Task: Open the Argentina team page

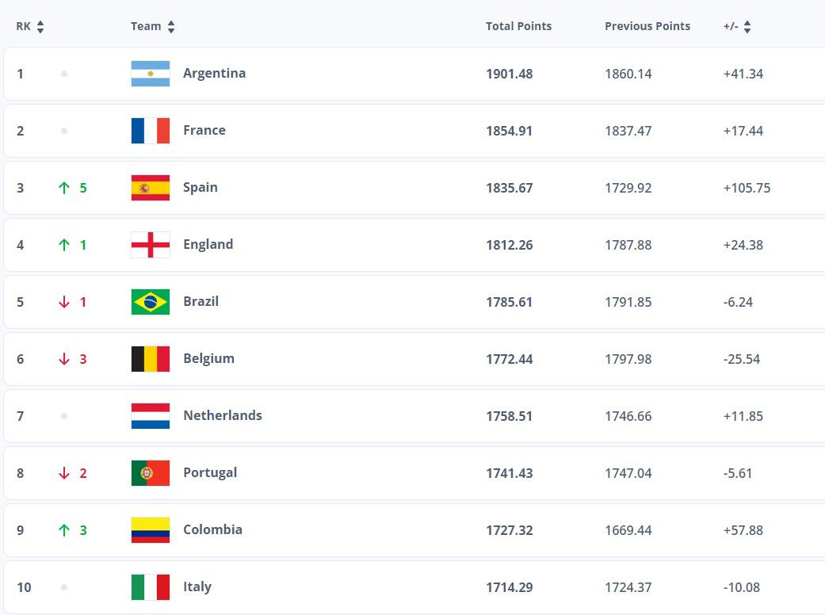Action: (x=215, y=73)
